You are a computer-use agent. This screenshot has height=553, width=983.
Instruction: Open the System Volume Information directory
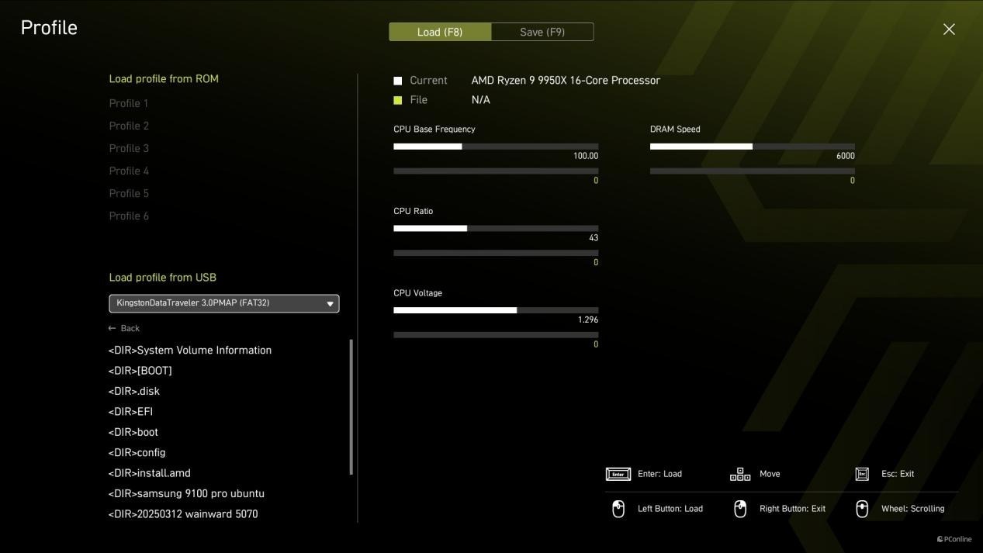coord(190,350)
